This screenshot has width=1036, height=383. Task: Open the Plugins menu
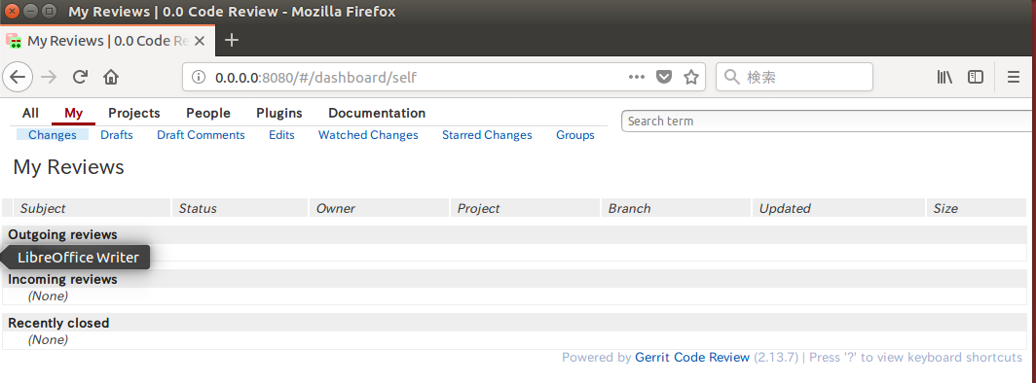[x=279, y=114]
